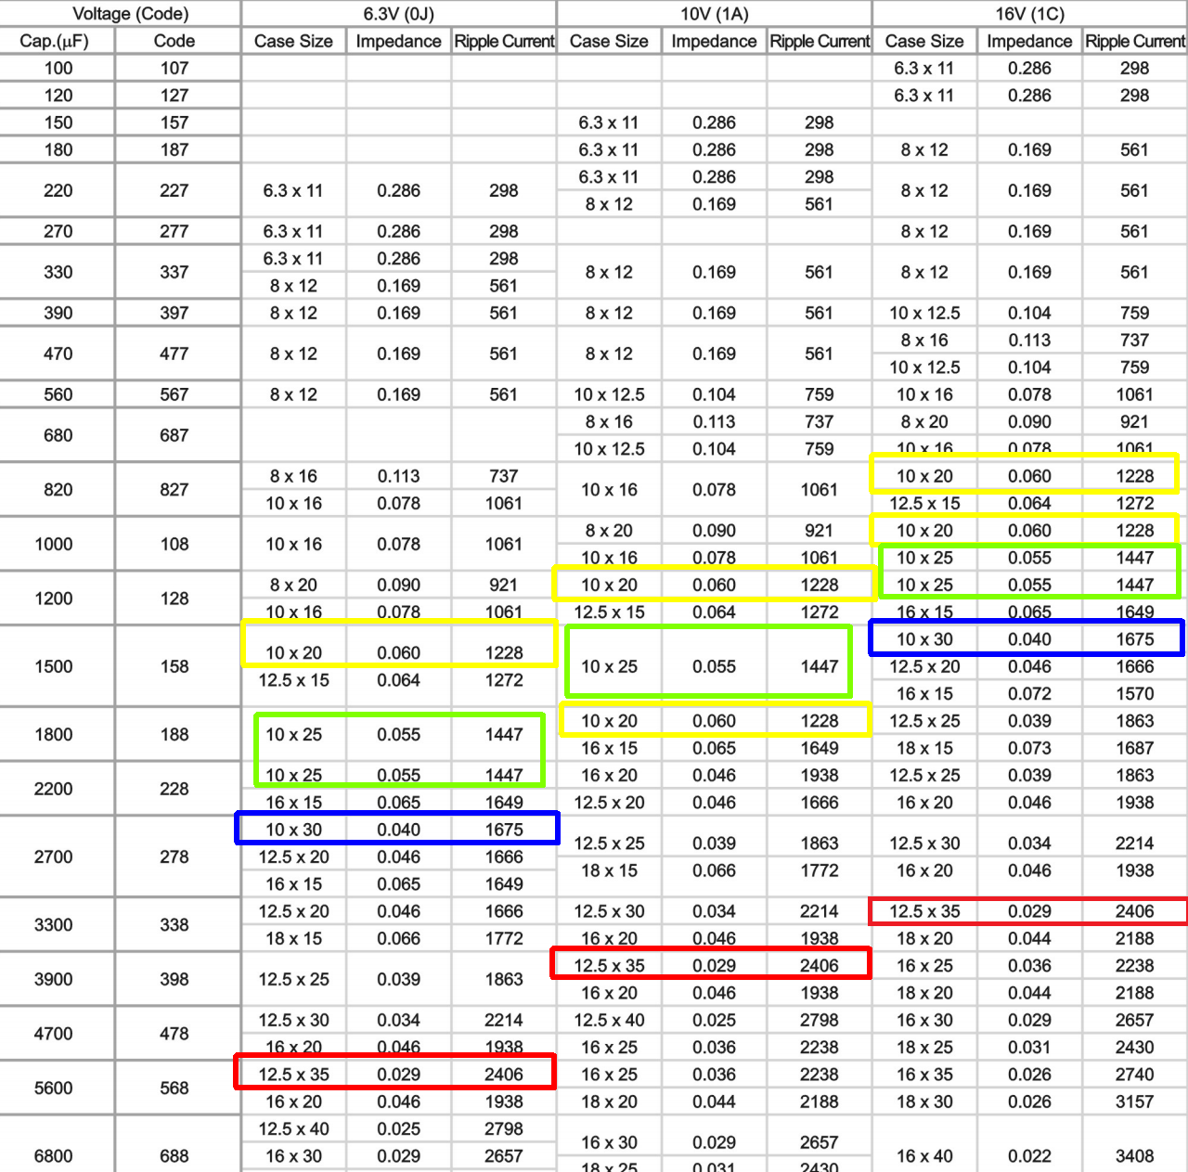Select the "10V (1A)" voltage header
Viewport: 1188px width, 1172px height.
tap(715, 14)
